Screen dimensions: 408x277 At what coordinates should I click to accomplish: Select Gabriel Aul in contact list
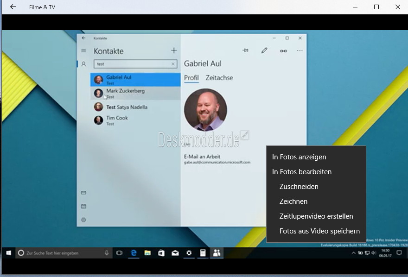(x=135, y=80)
